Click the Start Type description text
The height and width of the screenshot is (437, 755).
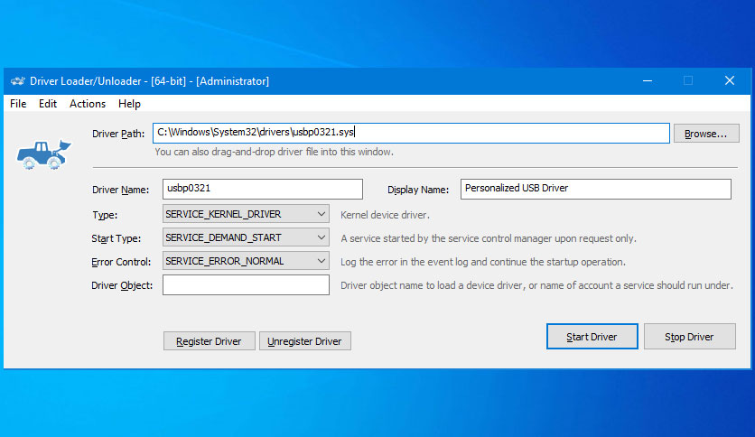[x=489, y=238]
